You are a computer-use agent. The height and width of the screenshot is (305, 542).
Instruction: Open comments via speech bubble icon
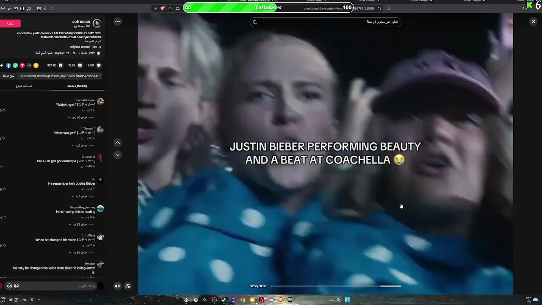tap(80, 65)
